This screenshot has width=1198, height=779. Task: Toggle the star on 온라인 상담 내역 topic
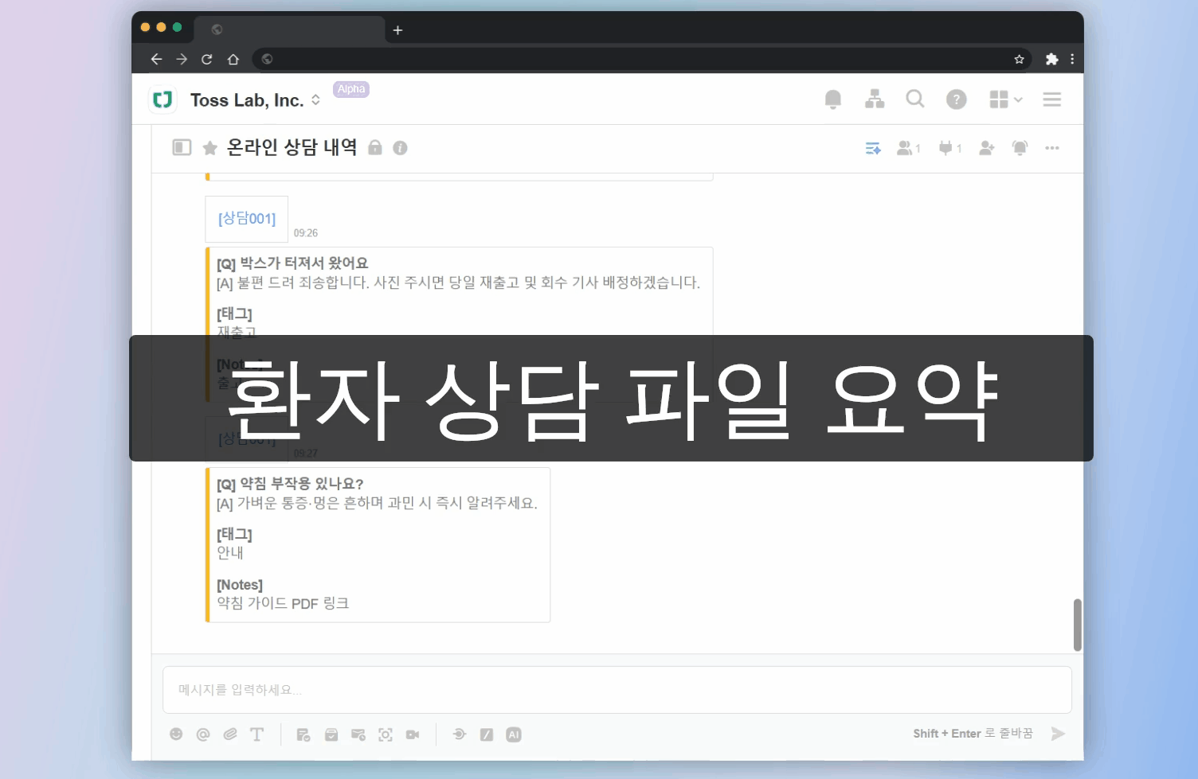click(x=210, y=148)
